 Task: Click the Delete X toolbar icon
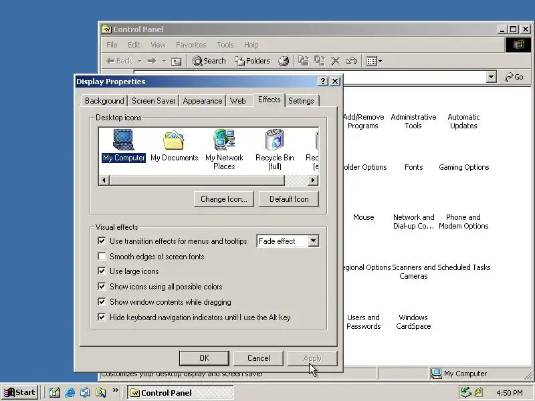point(336,61)
